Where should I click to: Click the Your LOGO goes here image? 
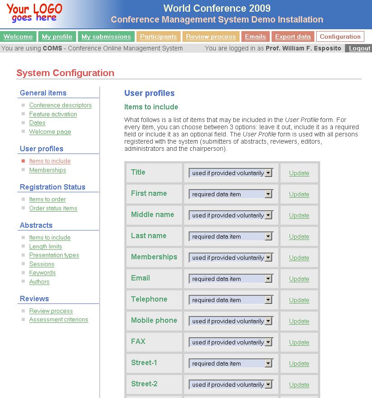[x=34, y=13]
